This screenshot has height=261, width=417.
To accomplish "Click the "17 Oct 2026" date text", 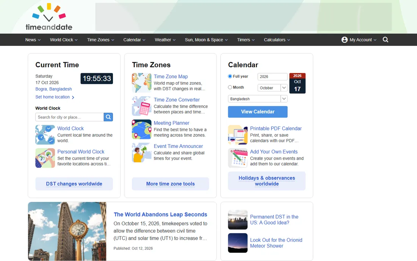I will (x=47, y=82).
